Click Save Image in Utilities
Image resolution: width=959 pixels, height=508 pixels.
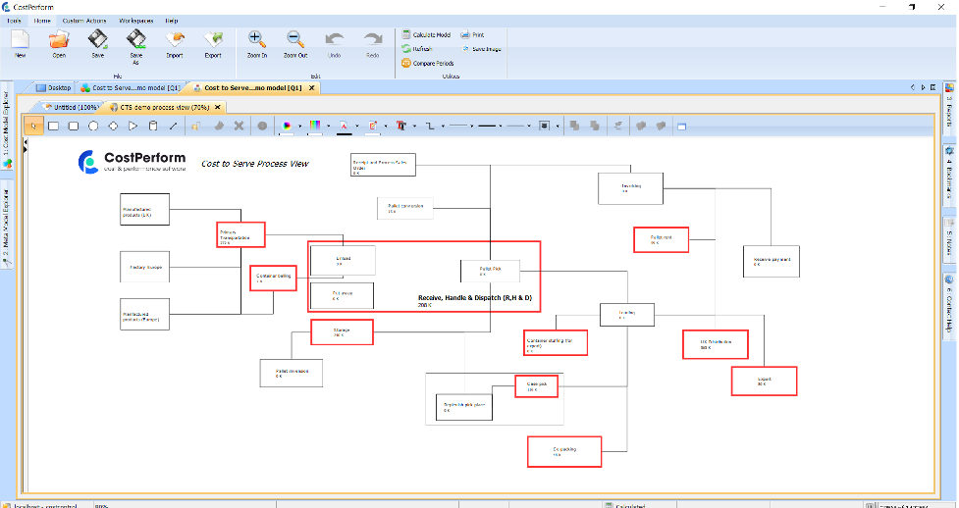(x=481, y=49)
